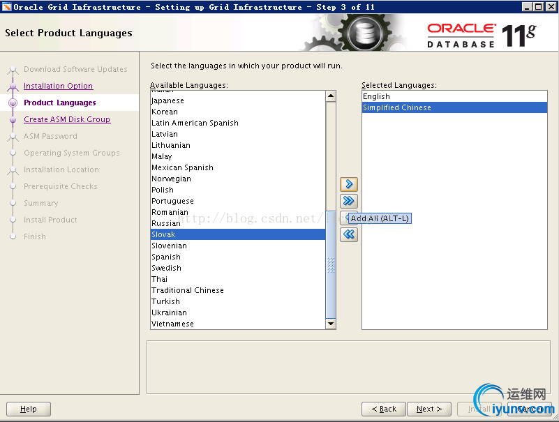The height and width of the screenshot is (422, 559).
Task: Click the Help button
Action: [29, 409]
